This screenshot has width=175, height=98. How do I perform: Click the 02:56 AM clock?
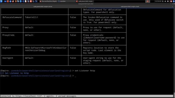click(x=158, y=1)
